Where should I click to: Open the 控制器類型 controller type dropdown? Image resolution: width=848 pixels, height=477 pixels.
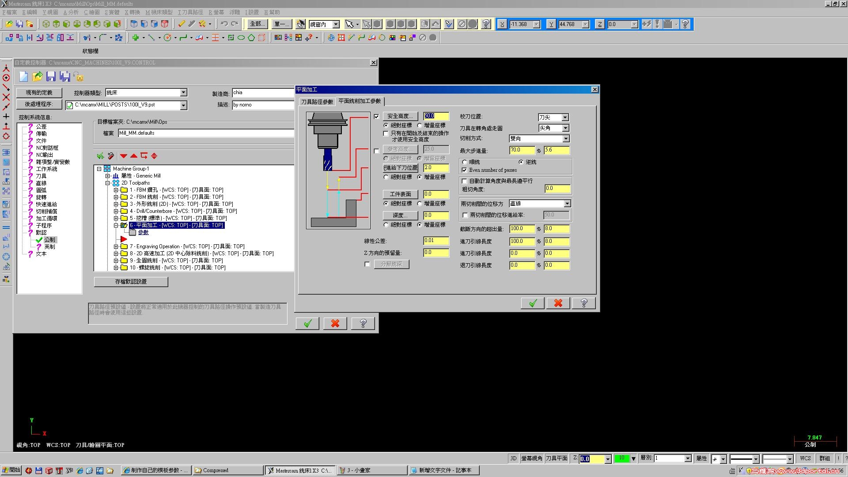pyautogui.click(x=183, y=93)
